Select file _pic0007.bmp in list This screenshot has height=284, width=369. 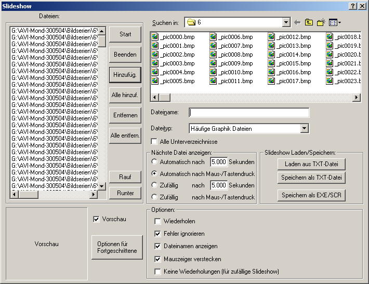pyautogui.click(x=234, y=46)
